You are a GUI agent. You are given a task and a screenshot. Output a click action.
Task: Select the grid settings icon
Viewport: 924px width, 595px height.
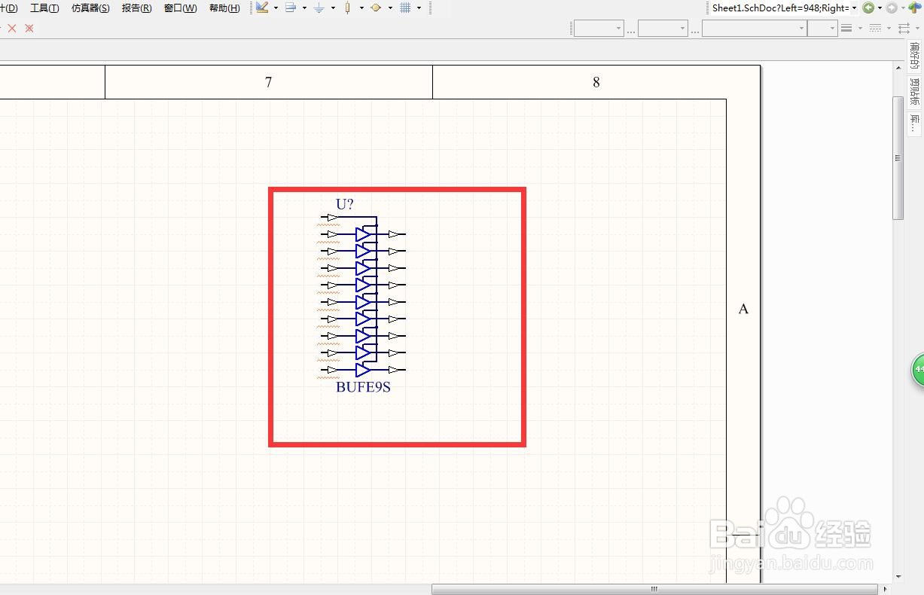405,8
